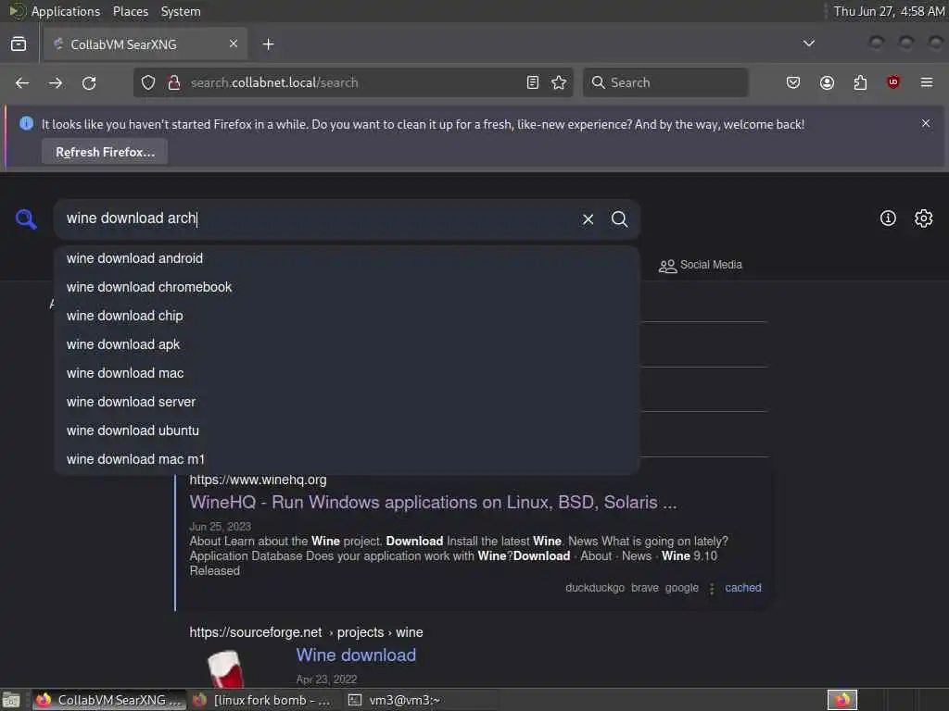Open a new tab with the plus button

click(x=268, y=44)
